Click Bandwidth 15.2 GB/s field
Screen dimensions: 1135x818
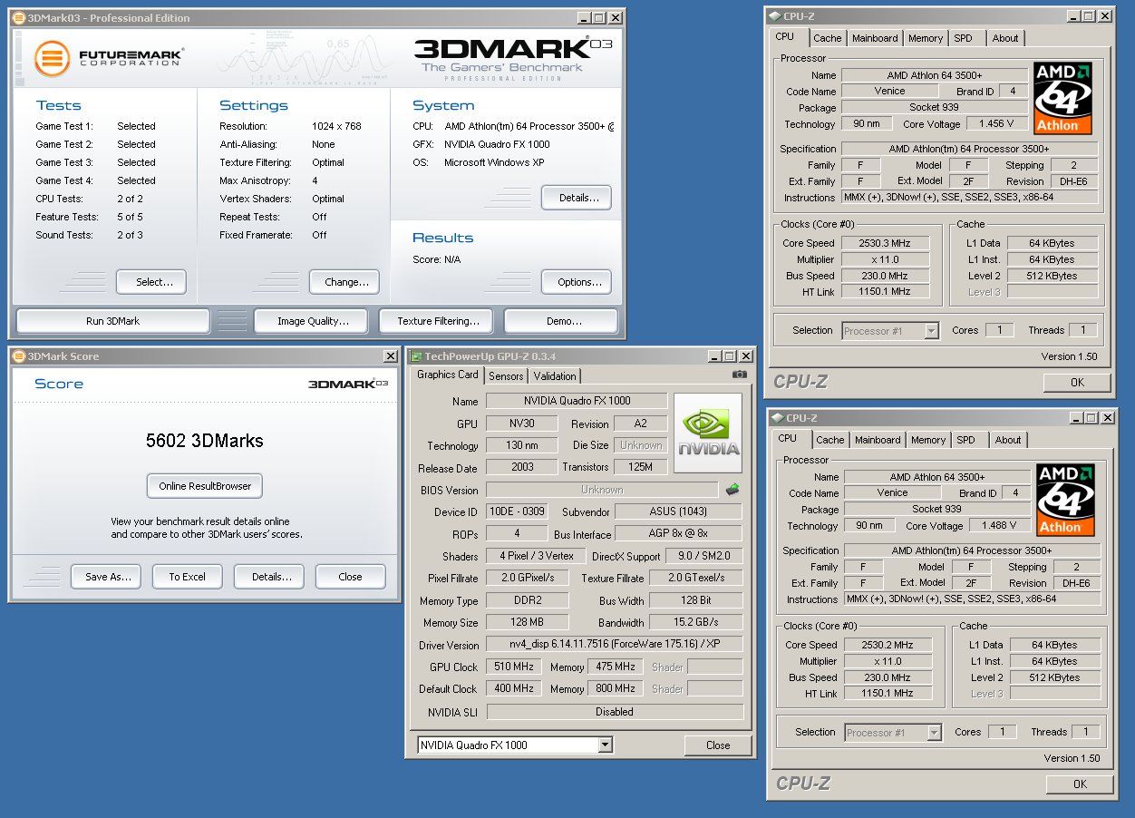click(696, 622)
